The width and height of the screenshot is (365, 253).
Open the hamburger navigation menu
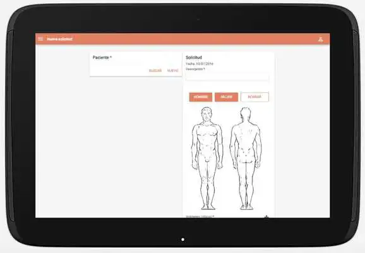(40, 39)
